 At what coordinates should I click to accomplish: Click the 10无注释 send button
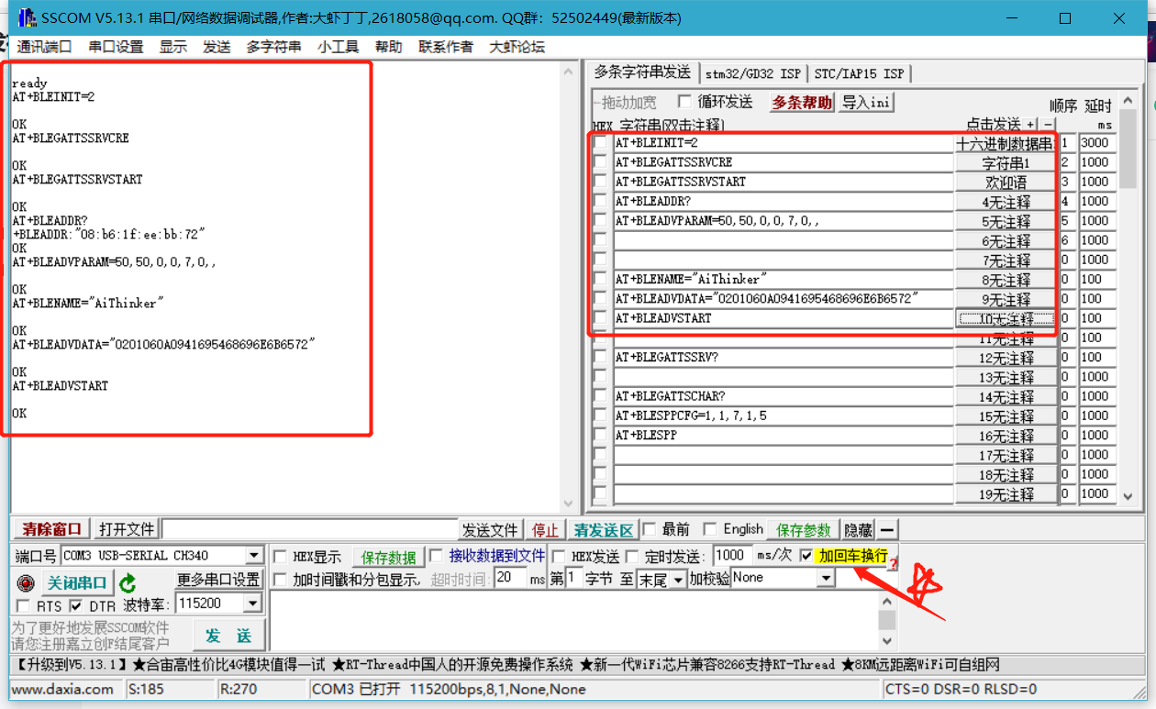coord(1006,318)
